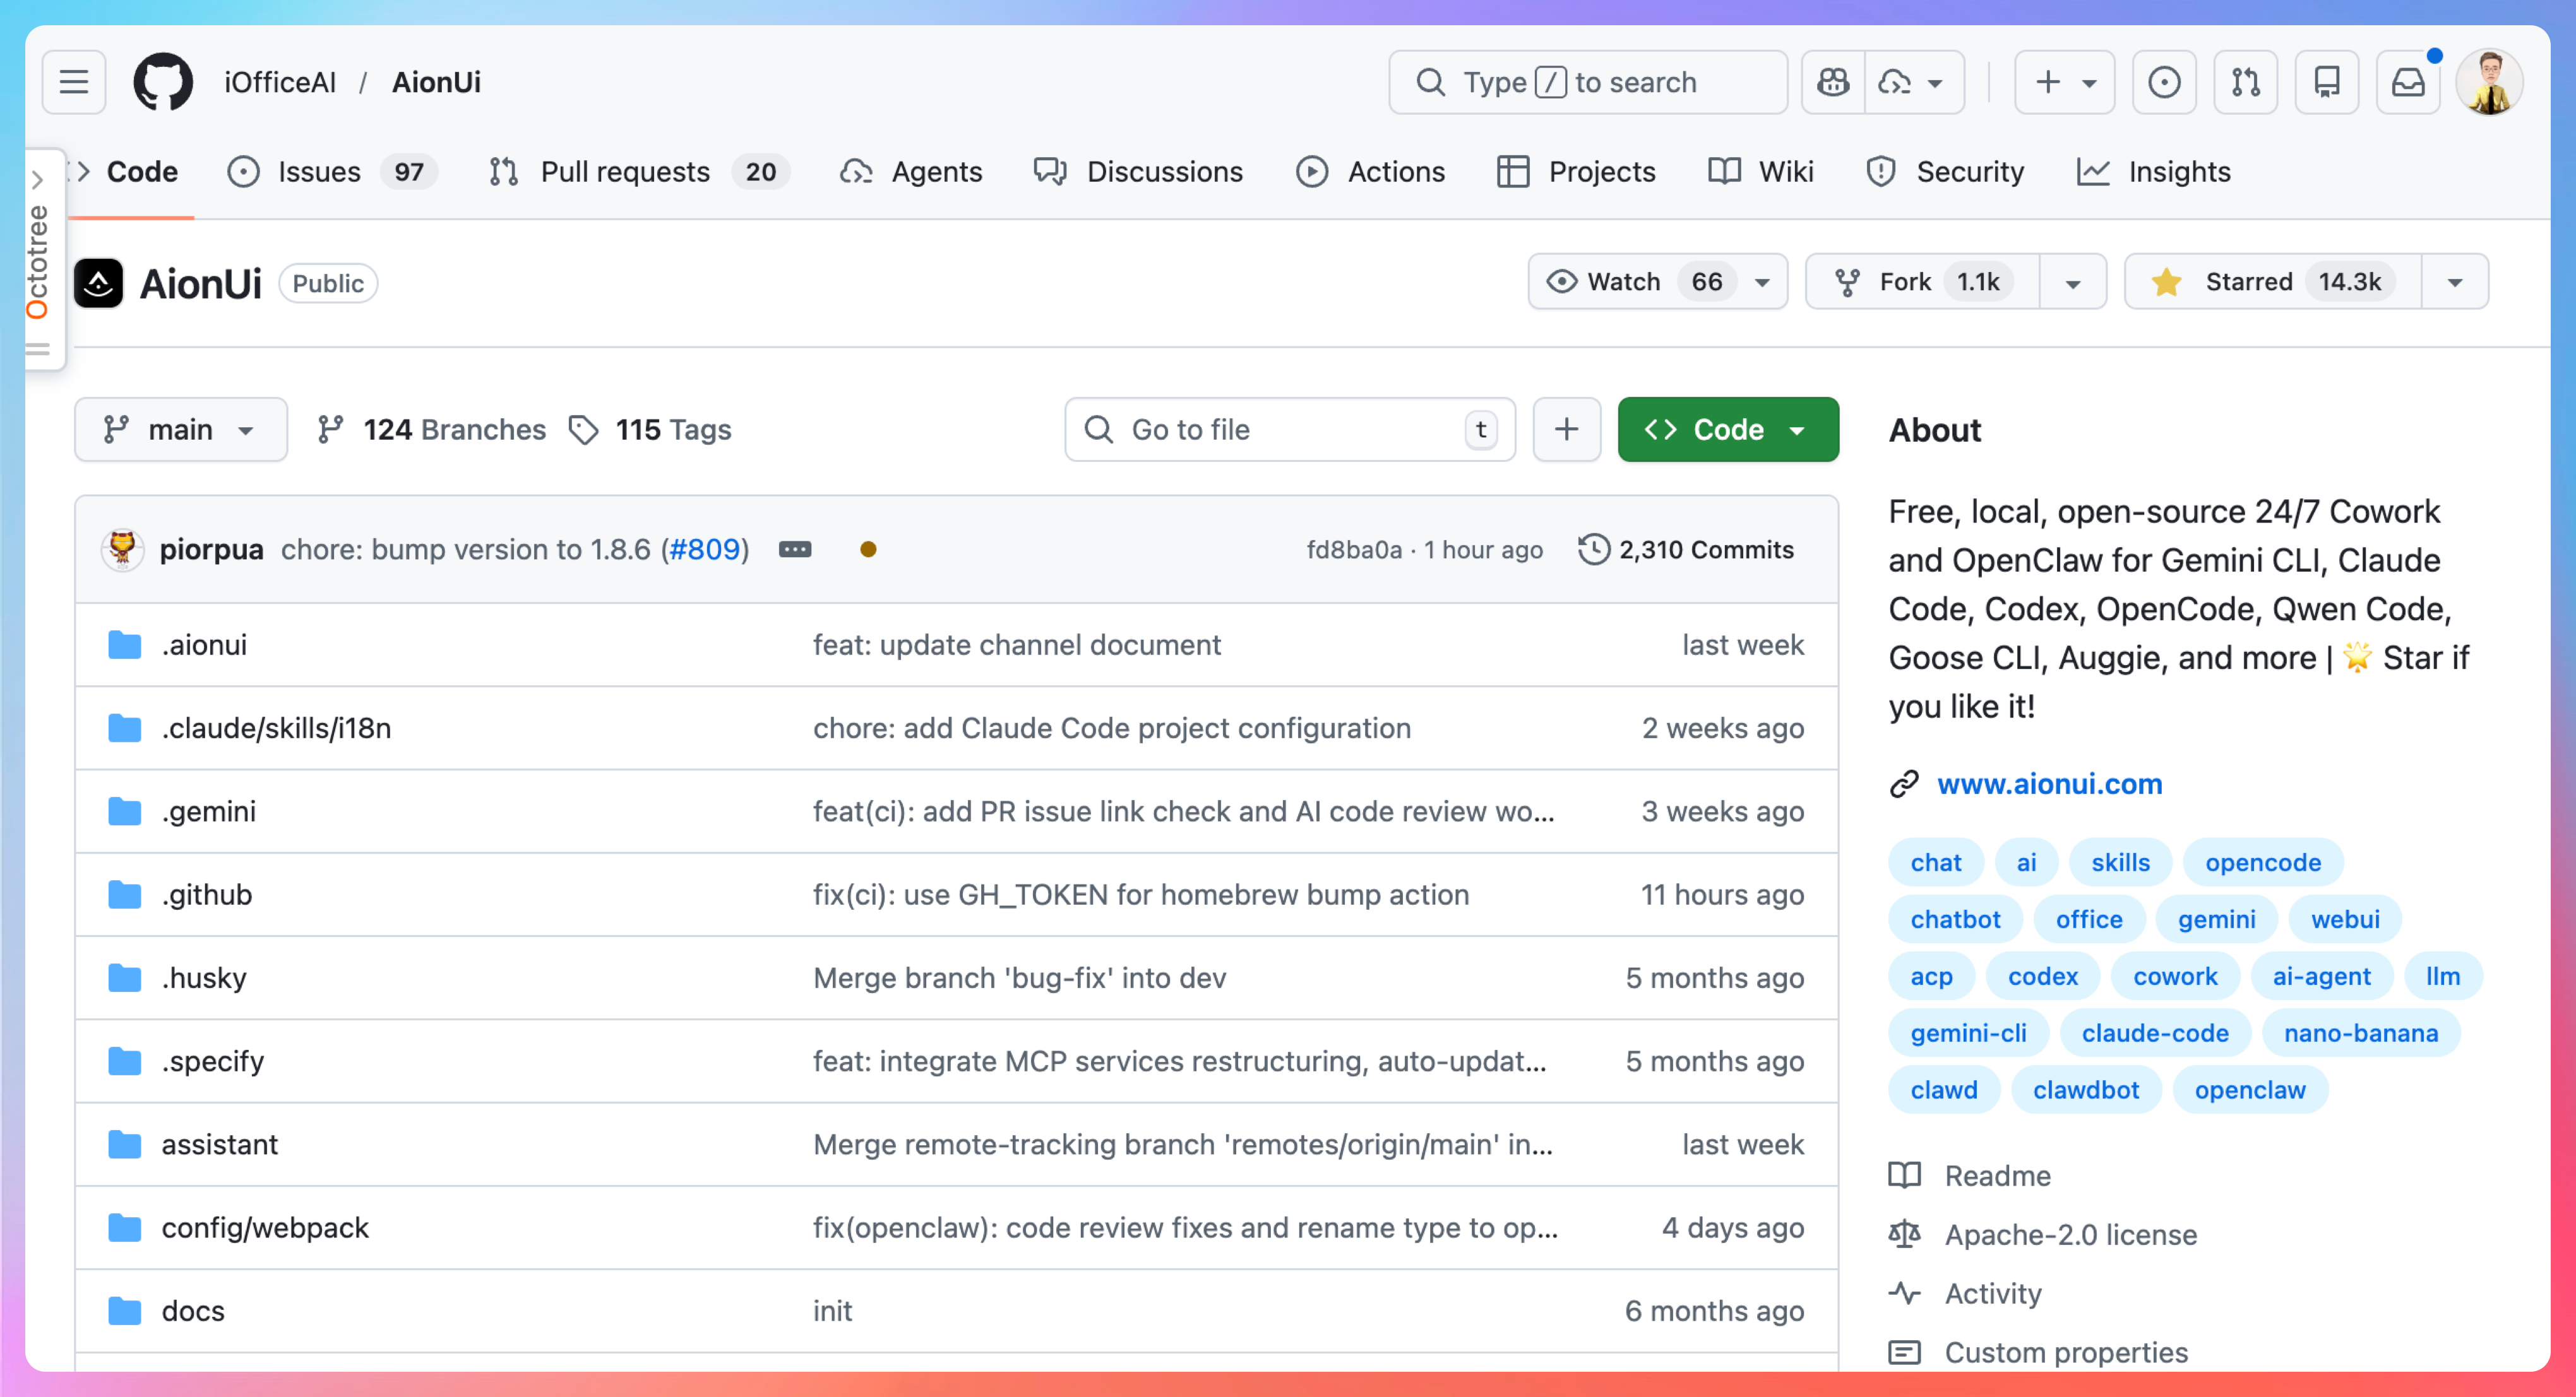
Task: Open the notifications inbox
Action: click(x=2407, y=82)
